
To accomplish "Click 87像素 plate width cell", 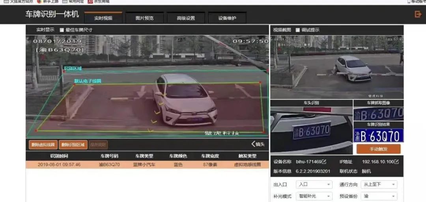I will point(210,165).
